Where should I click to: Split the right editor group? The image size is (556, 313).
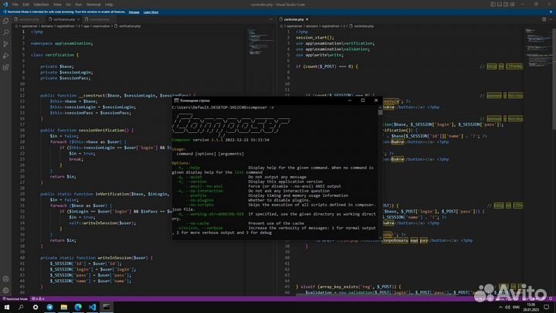[544, 19]
